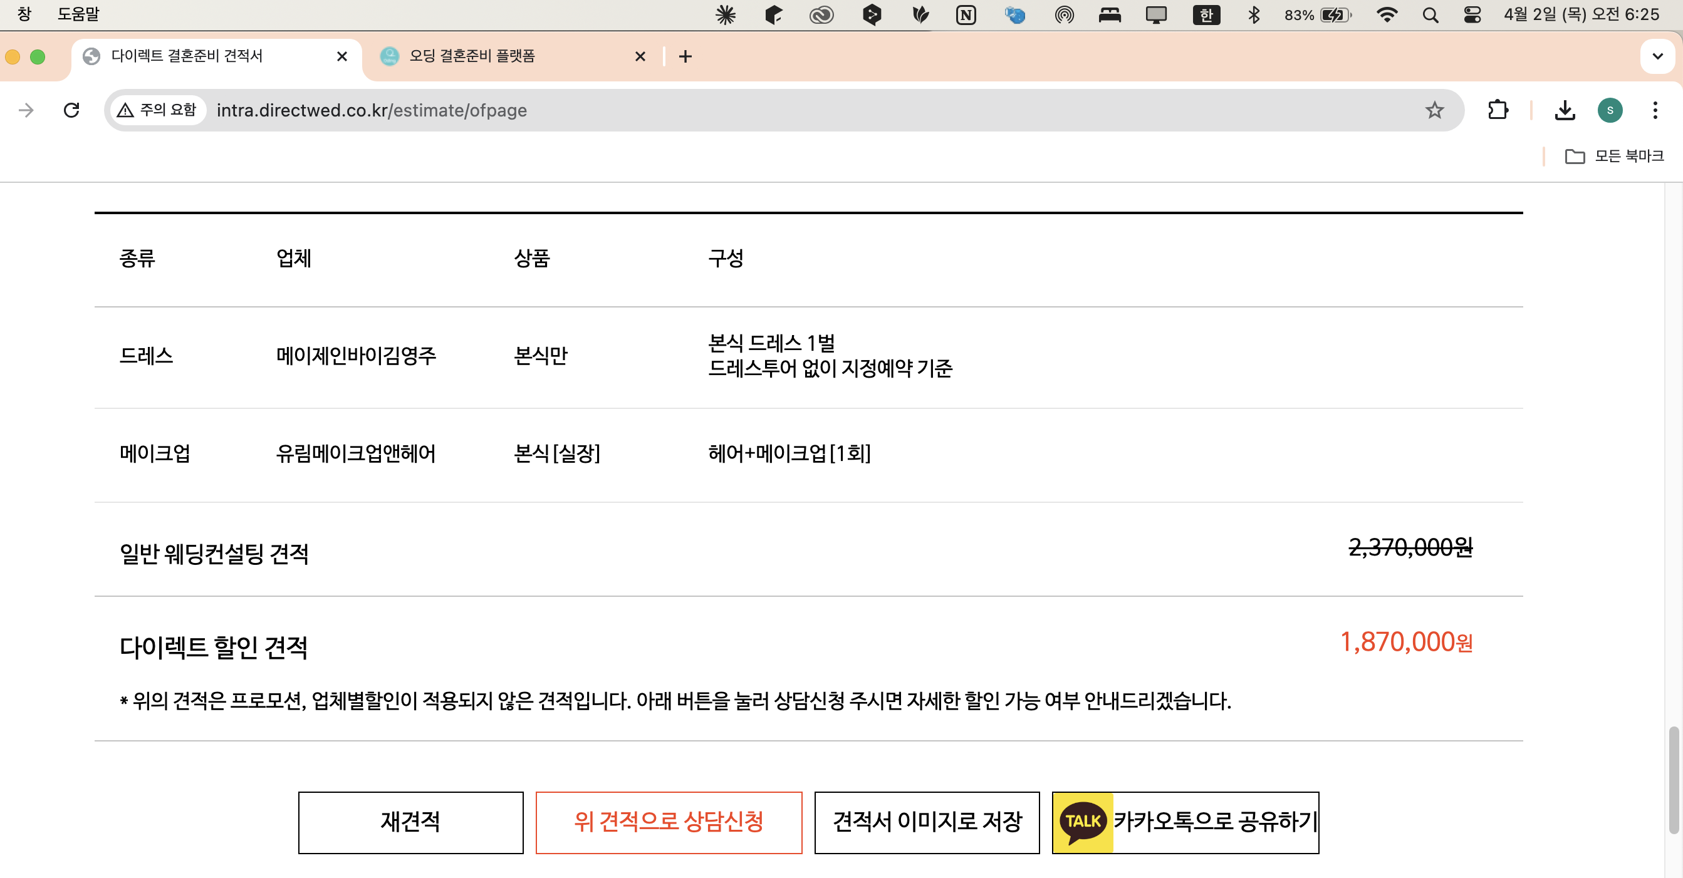
Task: Click the 재견적 button
Action: (410, 822)
